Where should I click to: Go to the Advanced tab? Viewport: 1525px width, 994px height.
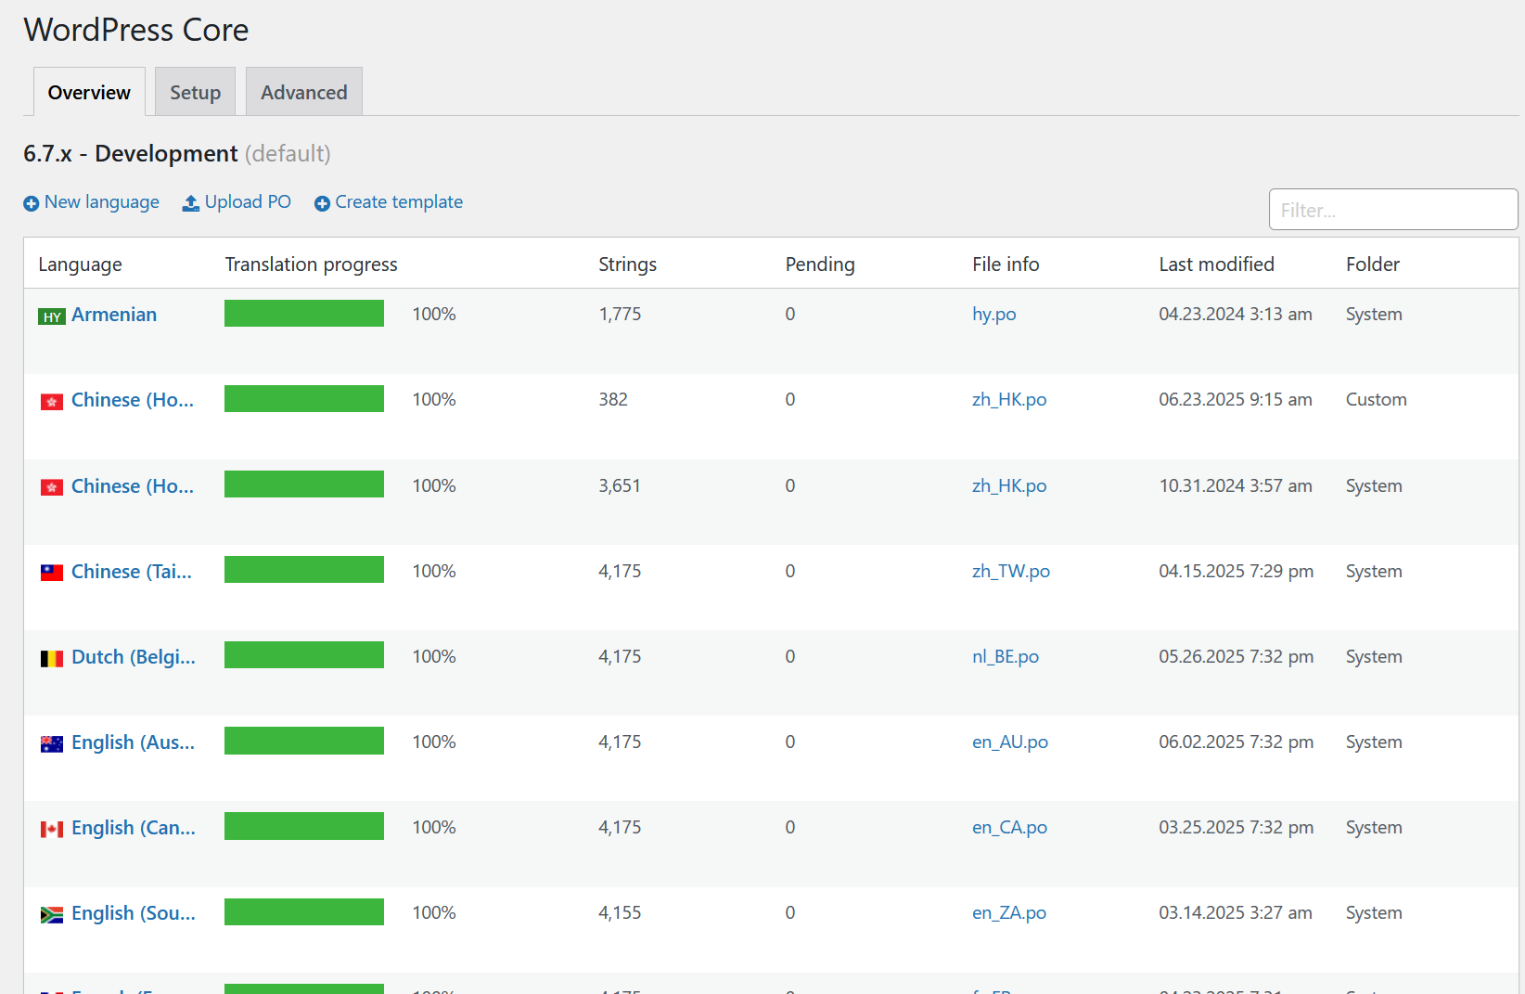[x=303, y=92]
